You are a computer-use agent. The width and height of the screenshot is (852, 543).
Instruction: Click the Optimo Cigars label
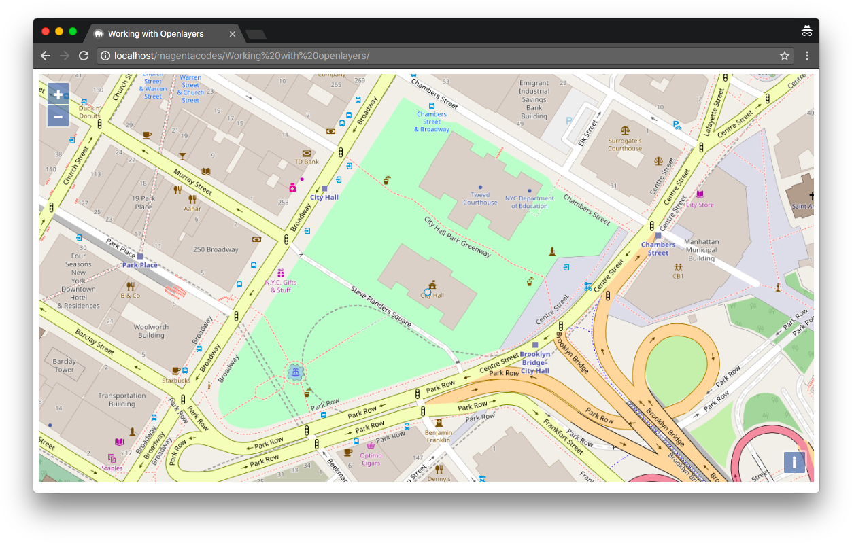[371, 459]
